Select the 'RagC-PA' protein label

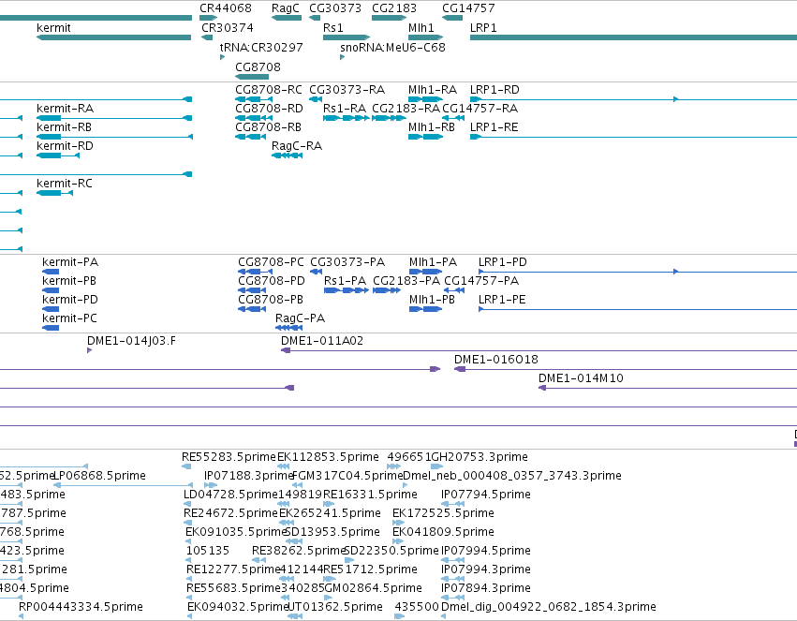[300, 318]
